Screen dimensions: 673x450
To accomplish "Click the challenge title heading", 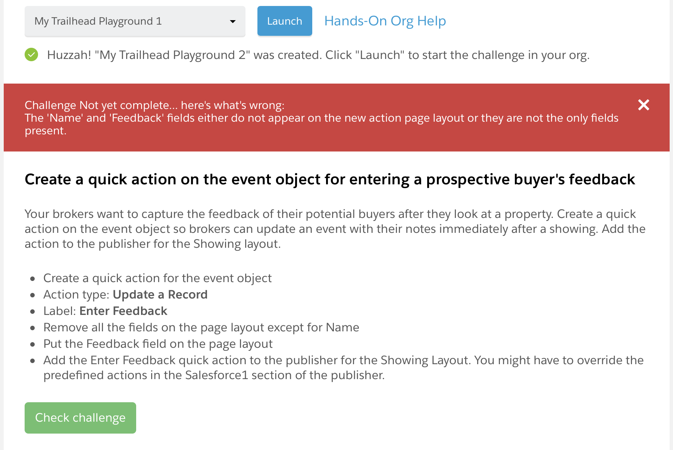I will (x=329, y=179).
